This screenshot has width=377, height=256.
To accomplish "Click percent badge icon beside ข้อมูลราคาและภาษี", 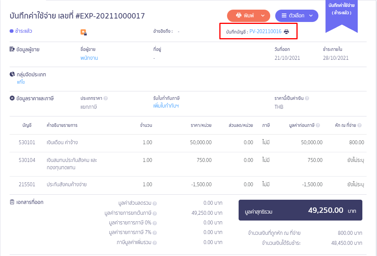I will coord(12,98).
